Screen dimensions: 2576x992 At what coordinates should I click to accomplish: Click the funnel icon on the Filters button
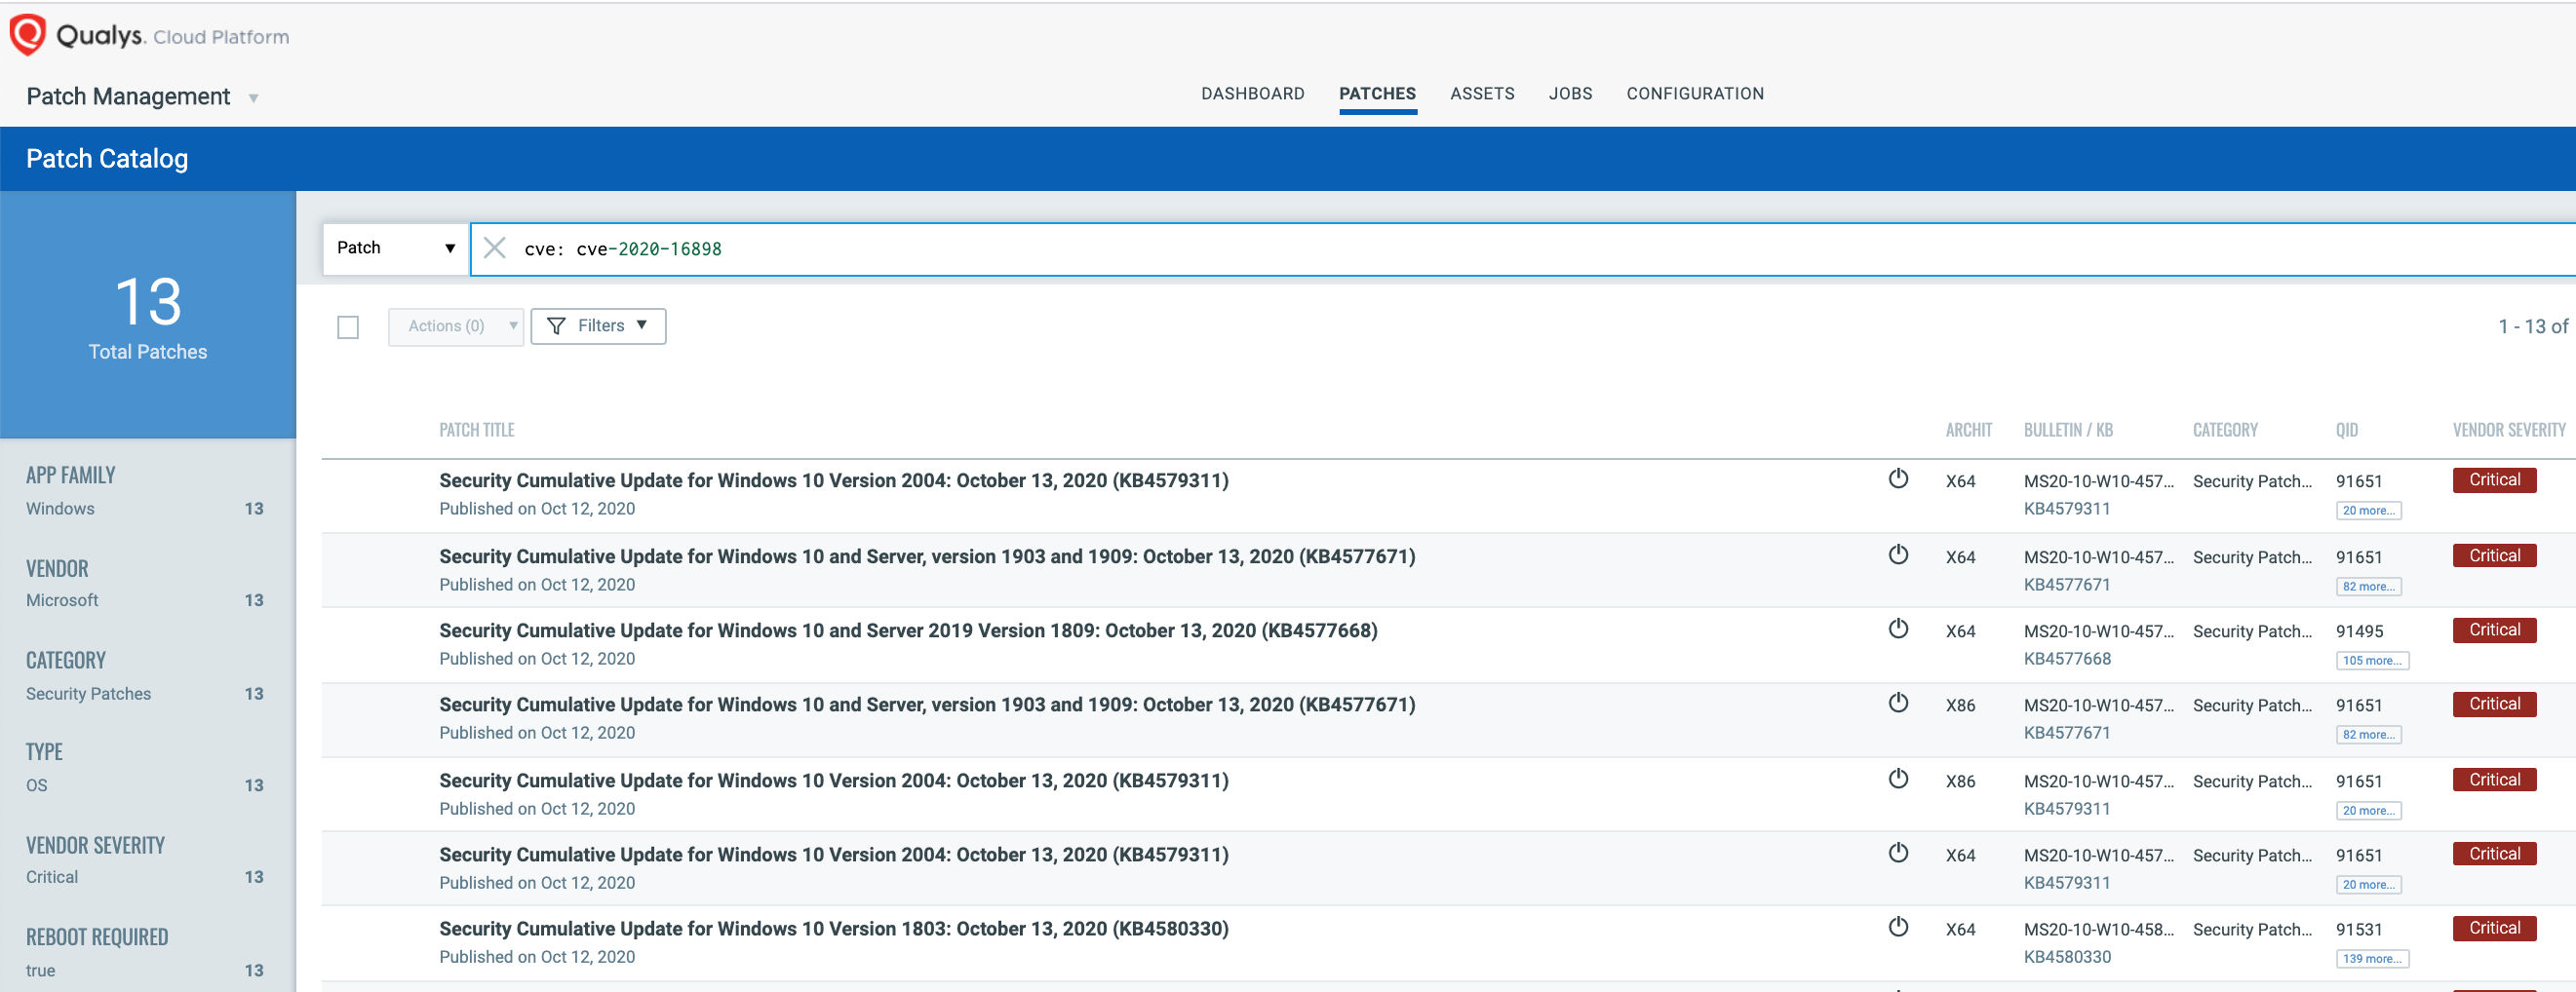(x=557, y=324)
